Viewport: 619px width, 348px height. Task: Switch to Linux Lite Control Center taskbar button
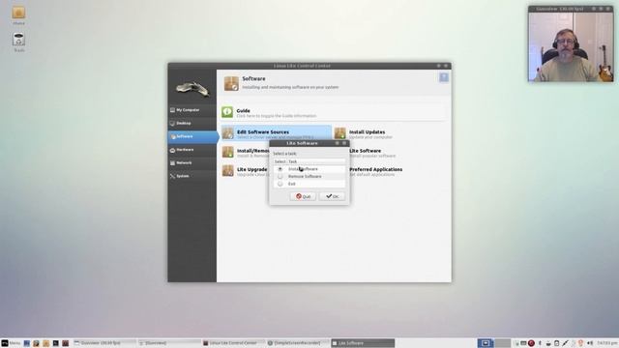pos(233,343)
